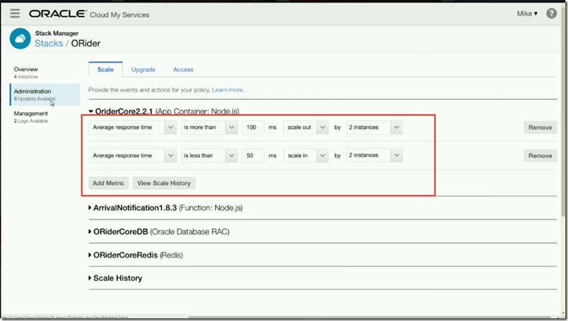Switch to the Scale tab
The width and height of the screenshot is (568, 321).
(105, 69)
